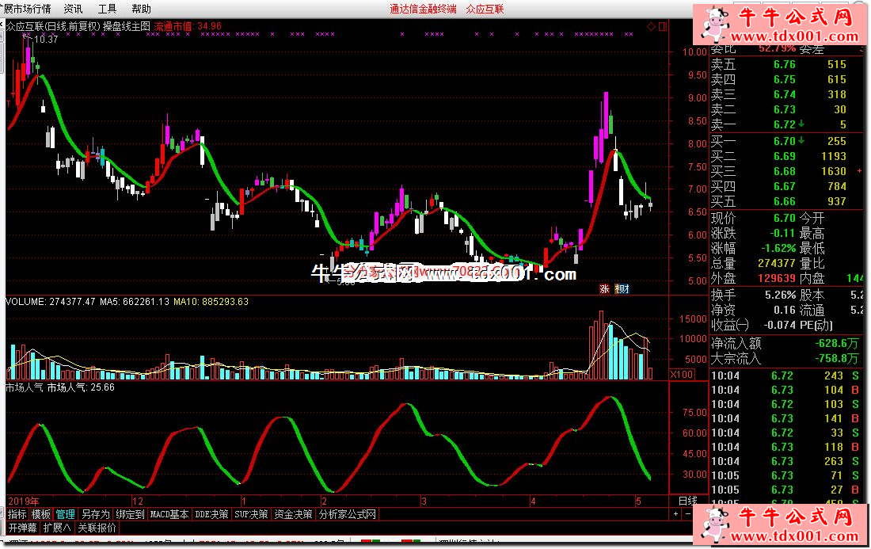The image size is (871, 549).
Task: Click the 买二 6.69 order row
Action: pos(779,156)
